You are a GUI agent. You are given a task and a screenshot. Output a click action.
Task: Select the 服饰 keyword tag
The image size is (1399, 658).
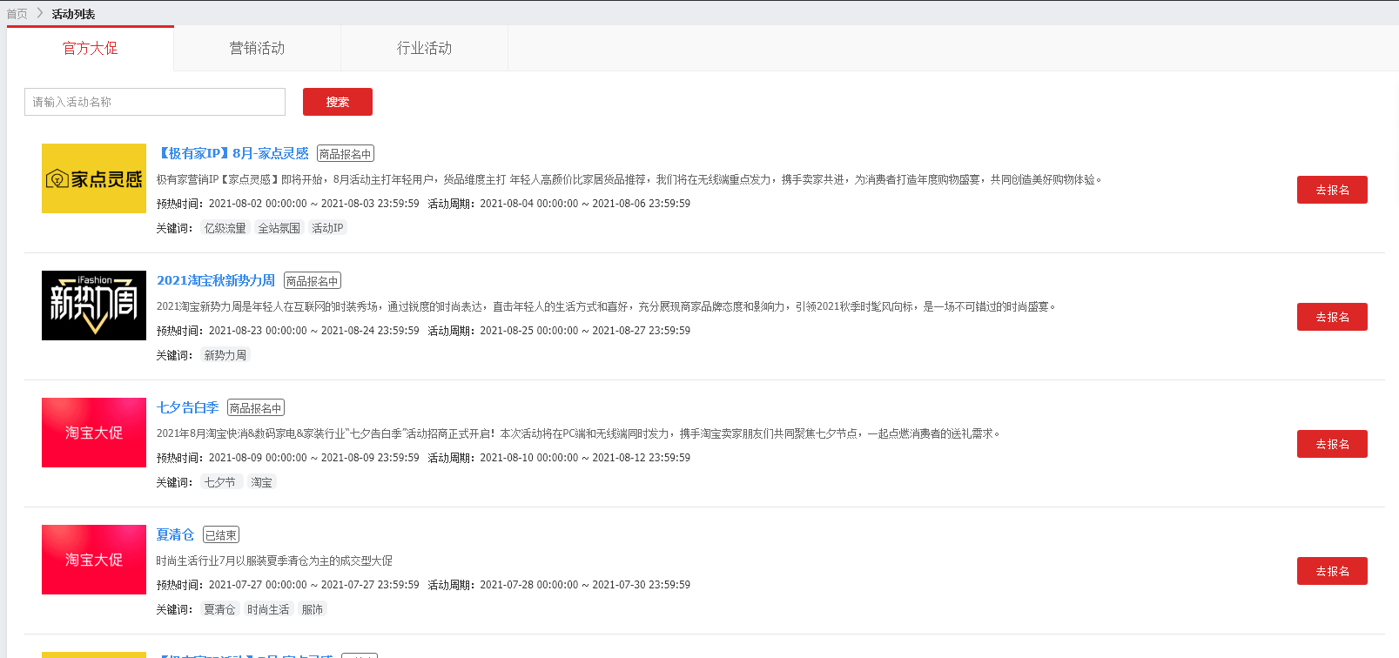(313, 609)
